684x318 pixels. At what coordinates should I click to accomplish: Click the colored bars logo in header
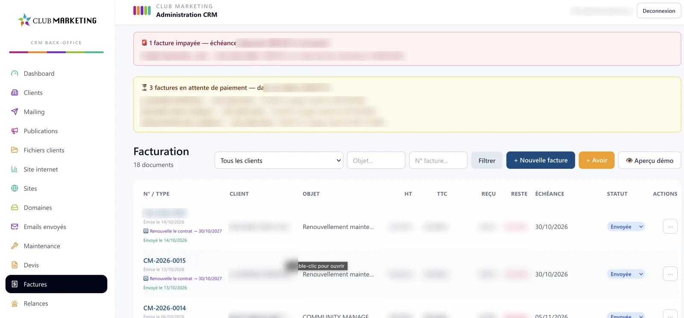click(x=142, y=11)
